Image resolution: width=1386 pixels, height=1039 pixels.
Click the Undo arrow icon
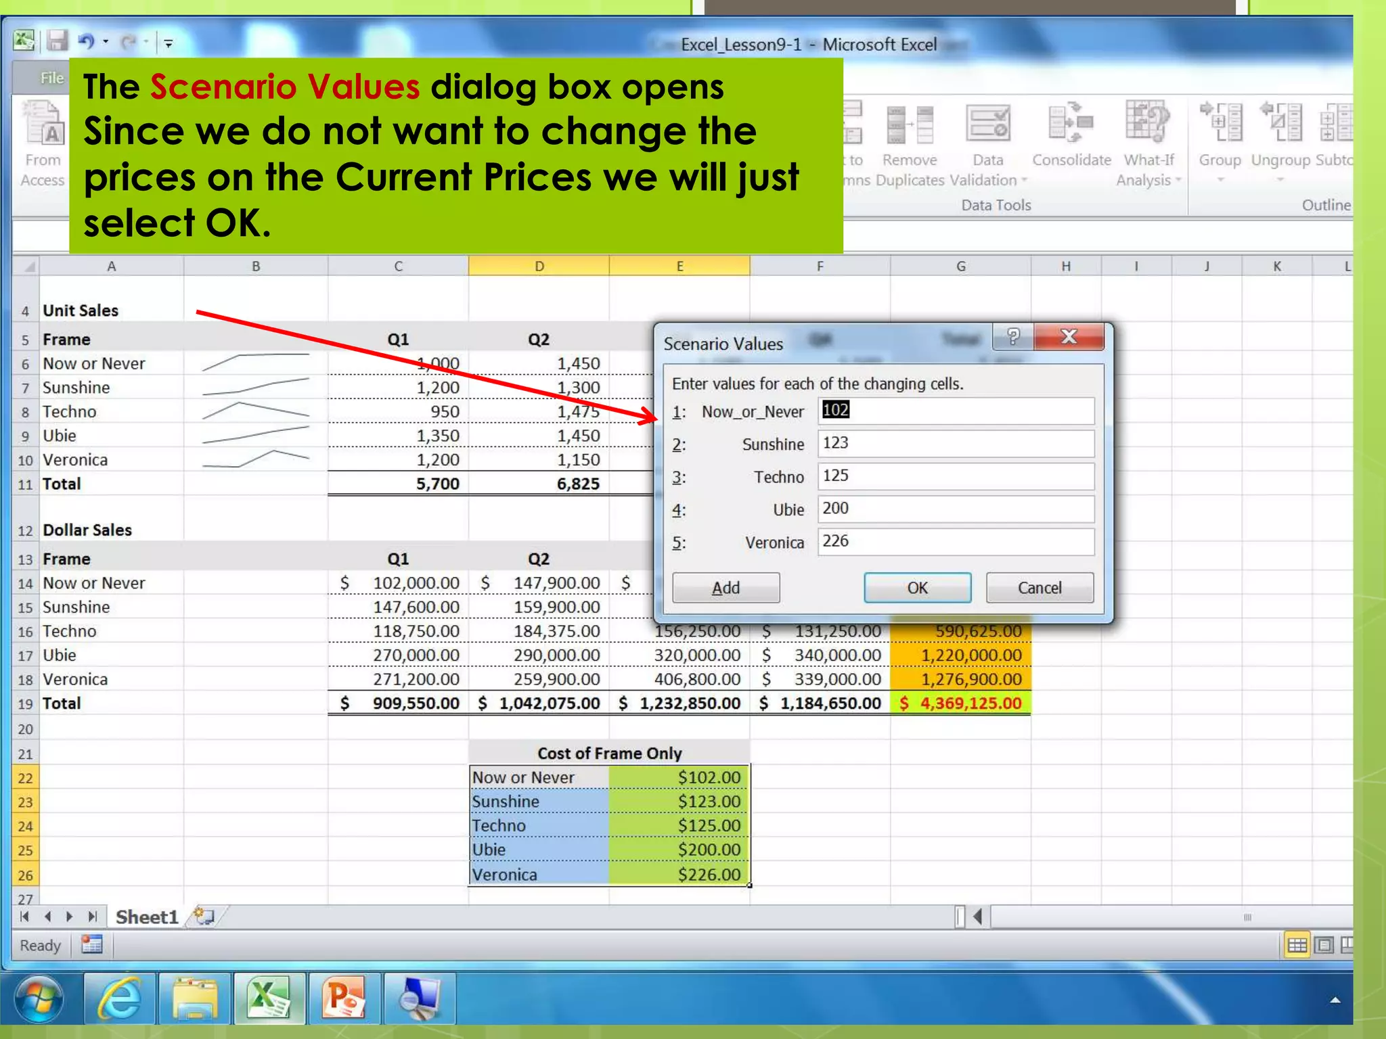pyautogui.click(x=86, y=42)
